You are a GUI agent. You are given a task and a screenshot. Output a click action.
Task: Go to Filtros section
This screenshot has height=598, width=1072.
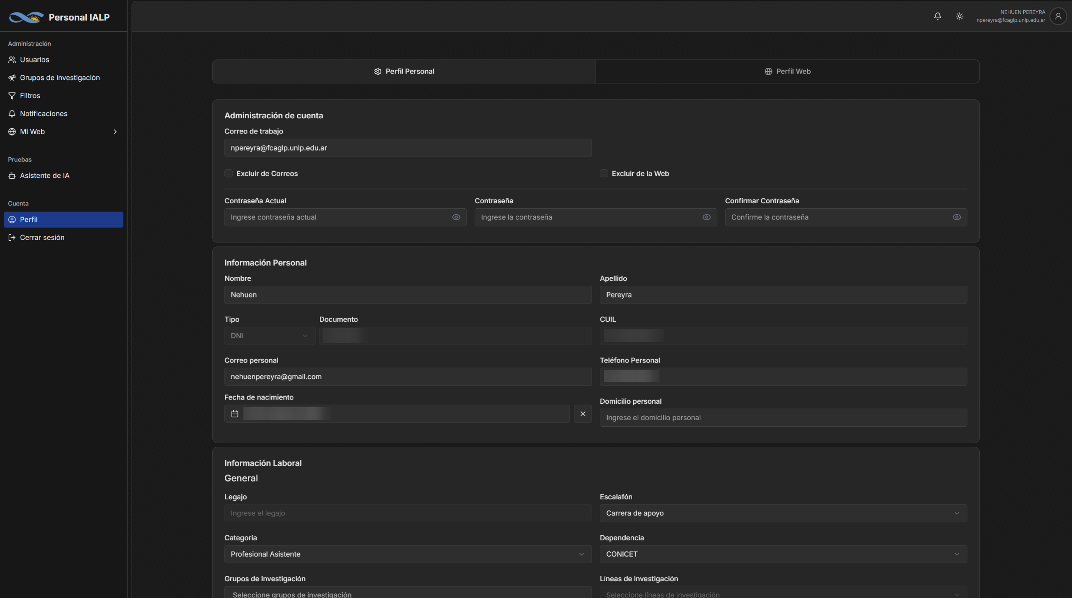tap(63, 96)
